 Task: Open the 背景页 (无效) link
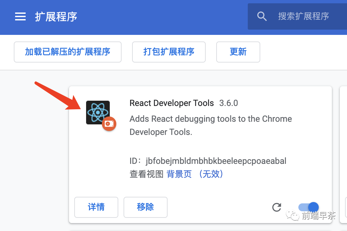(195, 174)
